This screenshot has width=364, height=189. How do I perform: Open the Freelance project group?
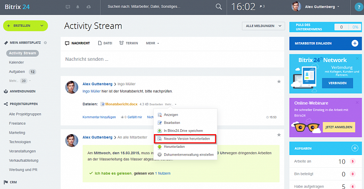tap(17, 123)
